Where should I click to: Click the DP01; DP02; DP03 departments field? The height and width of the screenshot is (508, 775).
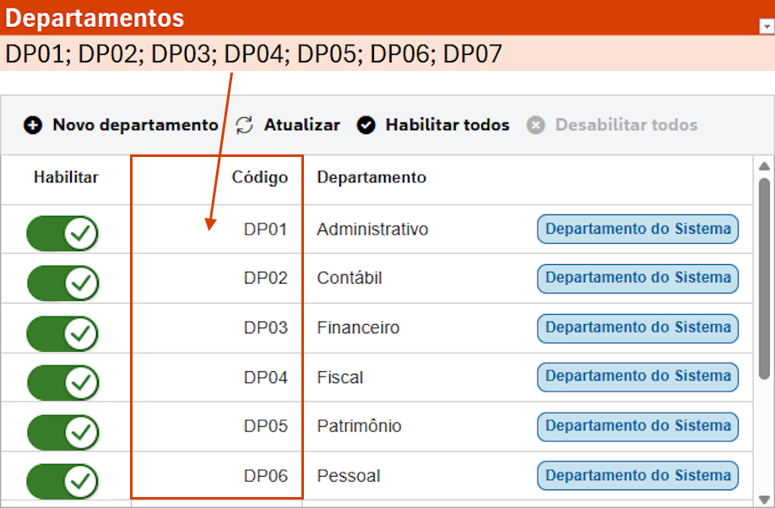(387, 53)
